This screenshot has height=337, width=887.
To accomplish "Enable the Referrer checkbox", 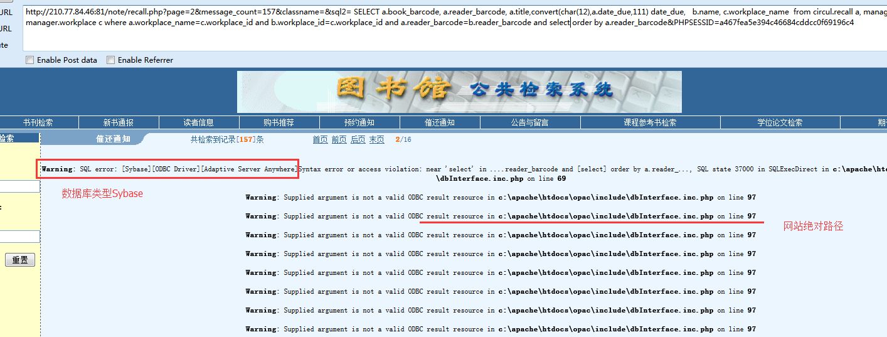I will coord(110,60).
